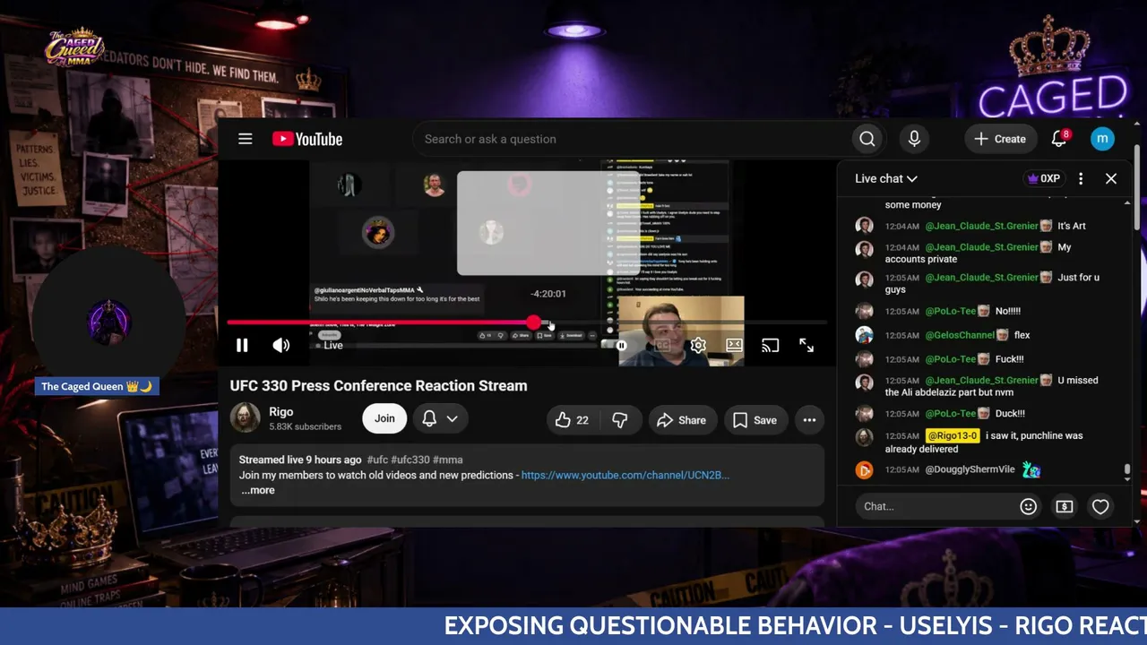Join the Rigo channel membership
This screenshot has width=1147, height=645.
tap(384, 418)
